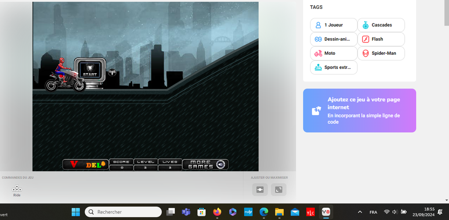The image size is (449, 220).
Task: Open the myHP app from the taskbar
Action: pos(248,212)
